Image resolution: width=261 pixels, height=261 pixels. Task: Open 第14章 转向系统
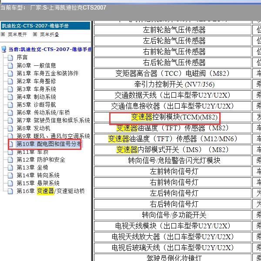[38, 175]
